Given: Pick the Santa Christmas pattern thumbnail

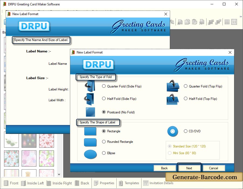Looking at the screenshot, I should [x=11, y=158].
